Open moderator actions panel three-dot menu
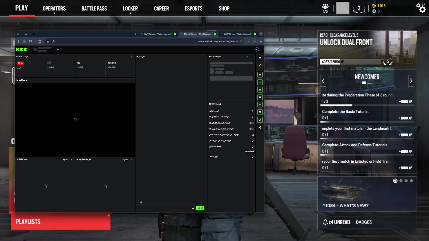Screen dimensions: 429x241 coord(132,159)
